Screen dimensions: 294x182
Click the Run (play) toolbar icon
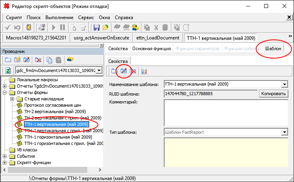tap(54, 27)
